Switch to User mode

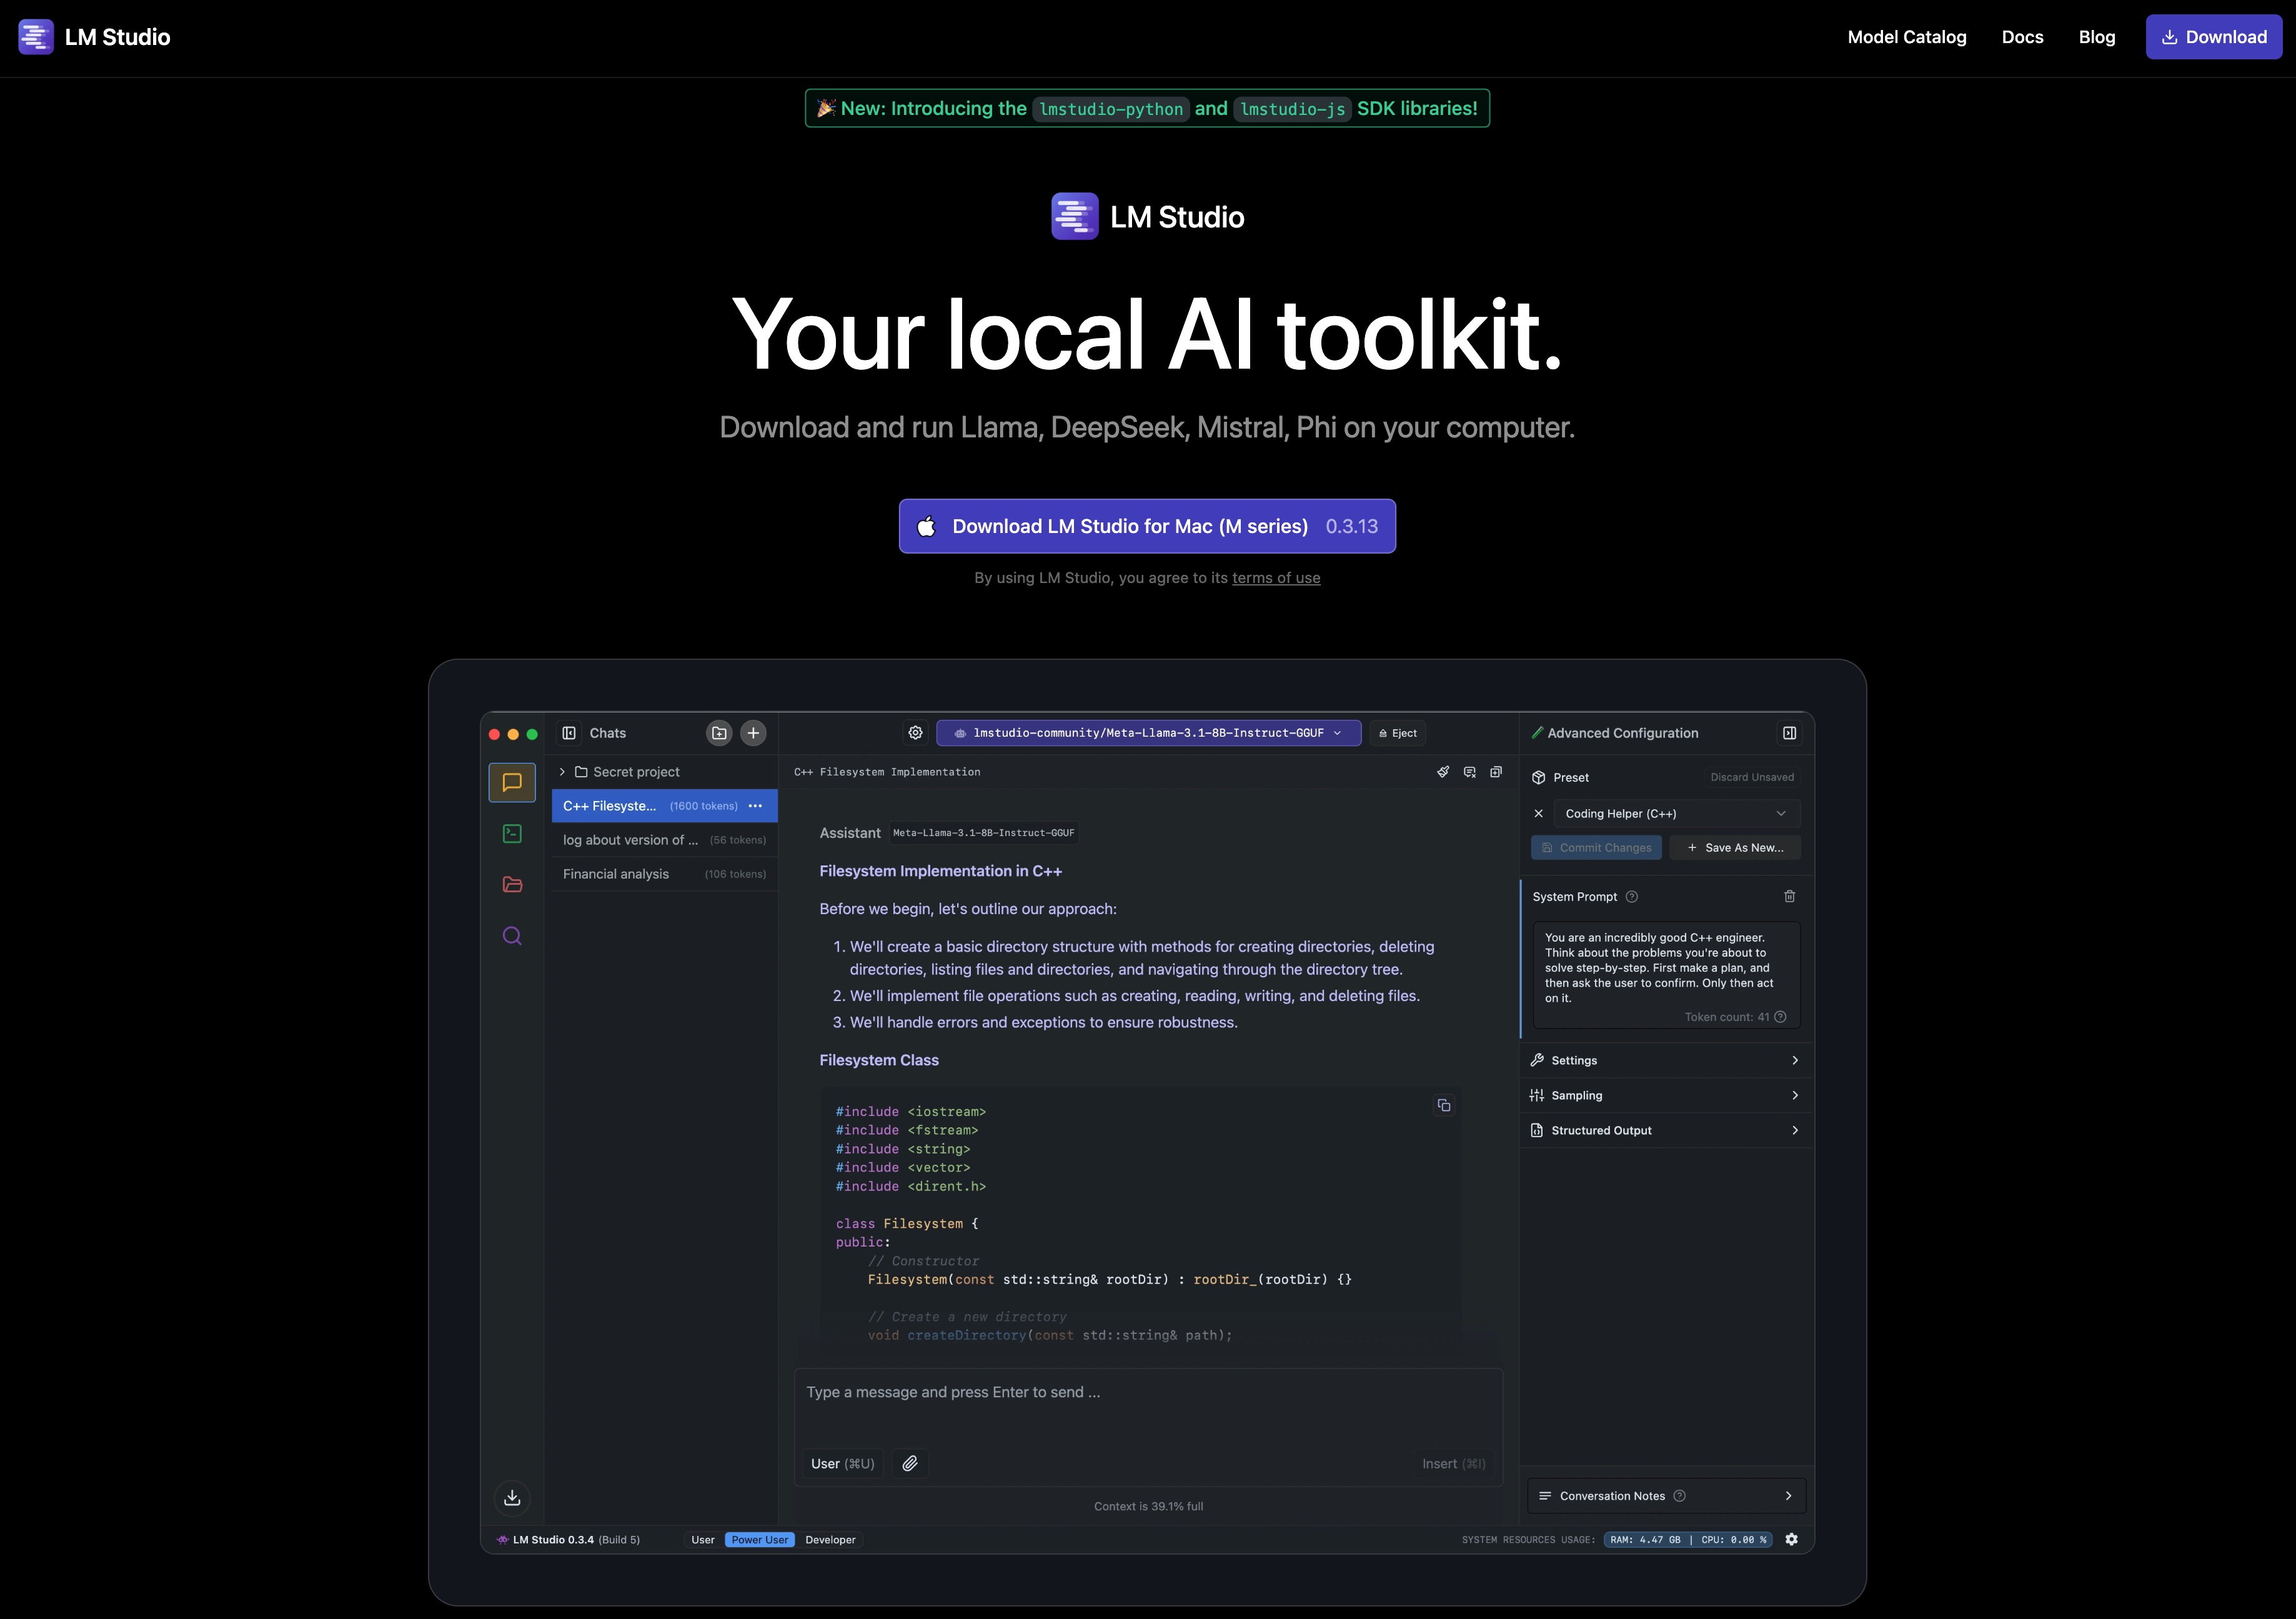pos(702,1539)
